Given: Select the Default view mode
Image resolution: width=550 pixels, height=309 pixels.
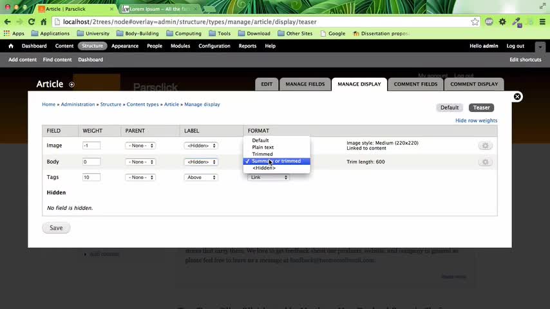Looking at the screenshot, I should [450, 108].
